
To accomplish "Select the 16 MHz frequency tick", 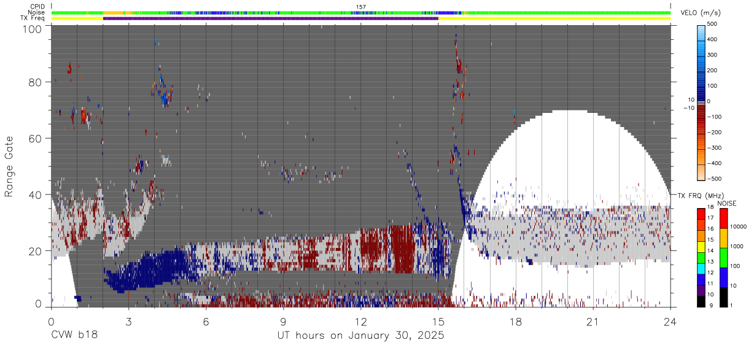I will (710, 230).
